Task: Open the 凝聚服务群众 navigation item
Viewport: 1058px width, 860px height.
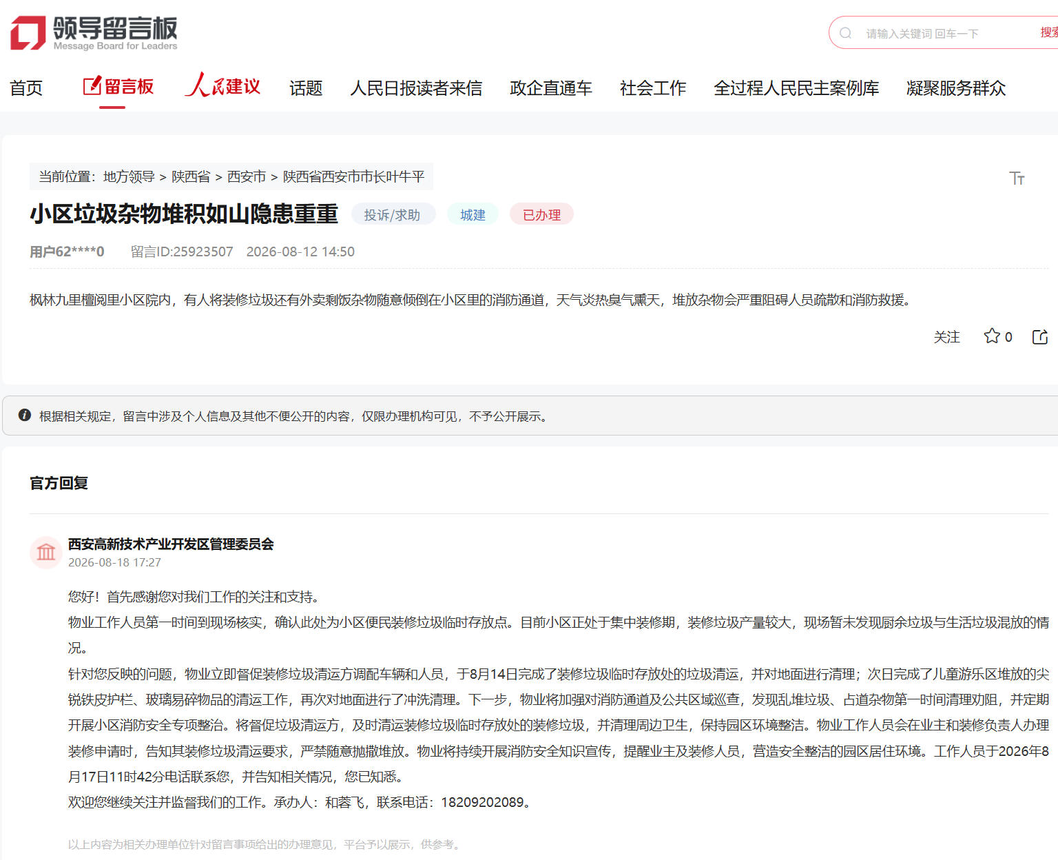Action: click(956, 88)
